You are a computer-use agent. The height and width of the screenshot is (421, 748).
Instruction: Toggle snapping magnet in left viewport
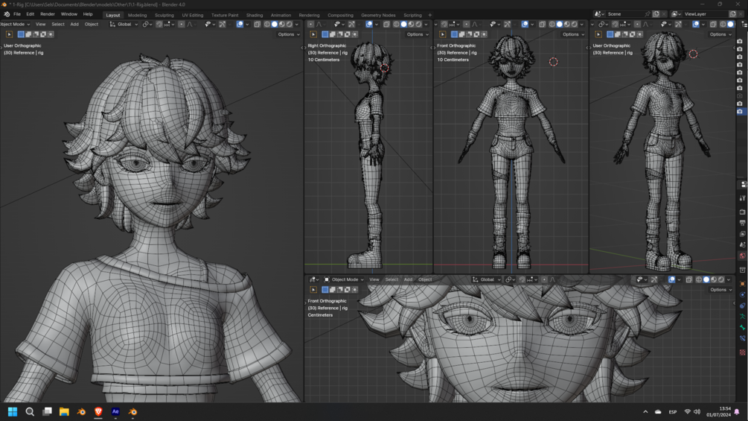coord(159,25)
